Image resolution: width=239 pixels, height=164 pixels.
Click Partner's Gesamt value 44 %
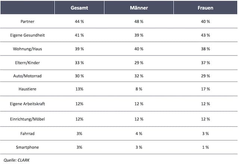coord(79,22)
